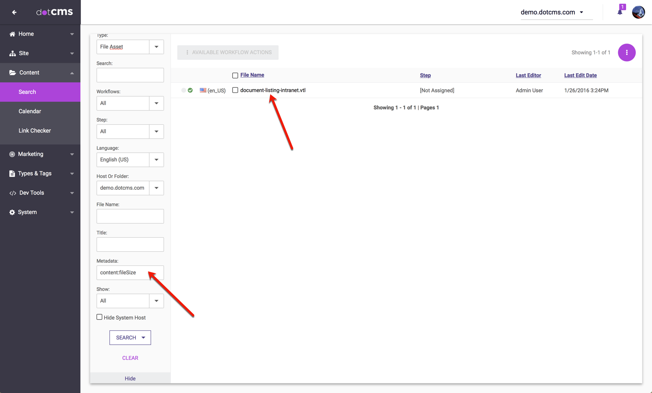This screenshot has width=652, height=393.
Task: Open the notifications bell icon
Action: coord(620,12)
